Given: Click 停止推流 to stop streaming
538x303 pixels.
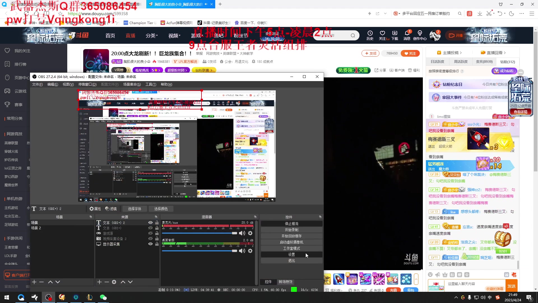Looking at the screenshot, I should (x=291, y=224).
